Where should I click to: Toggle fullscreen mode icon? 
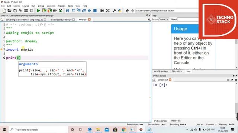pos(108,11)
